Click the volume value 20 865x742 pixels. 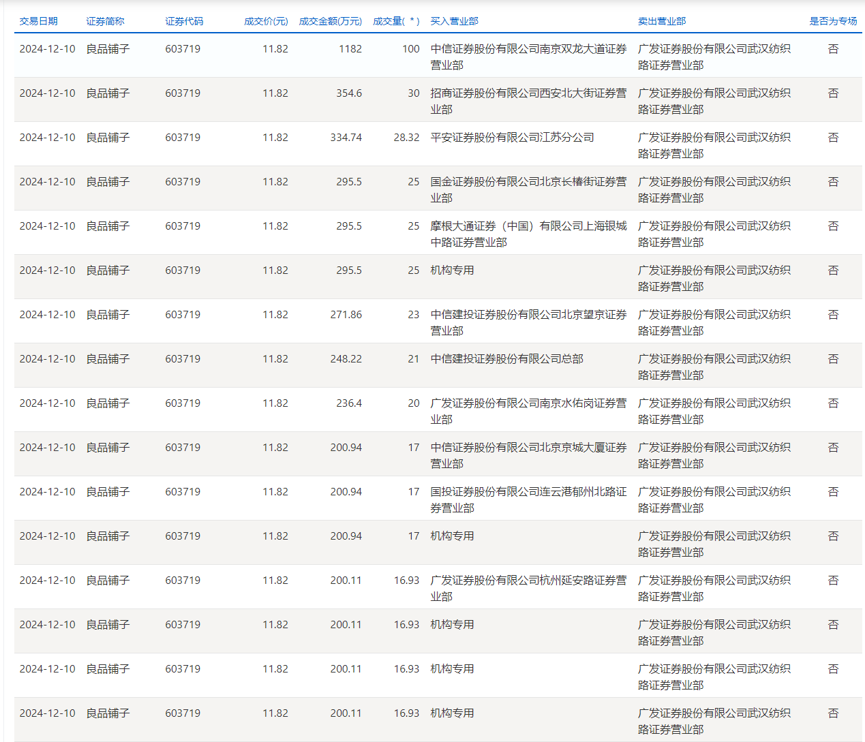[414, 403]
